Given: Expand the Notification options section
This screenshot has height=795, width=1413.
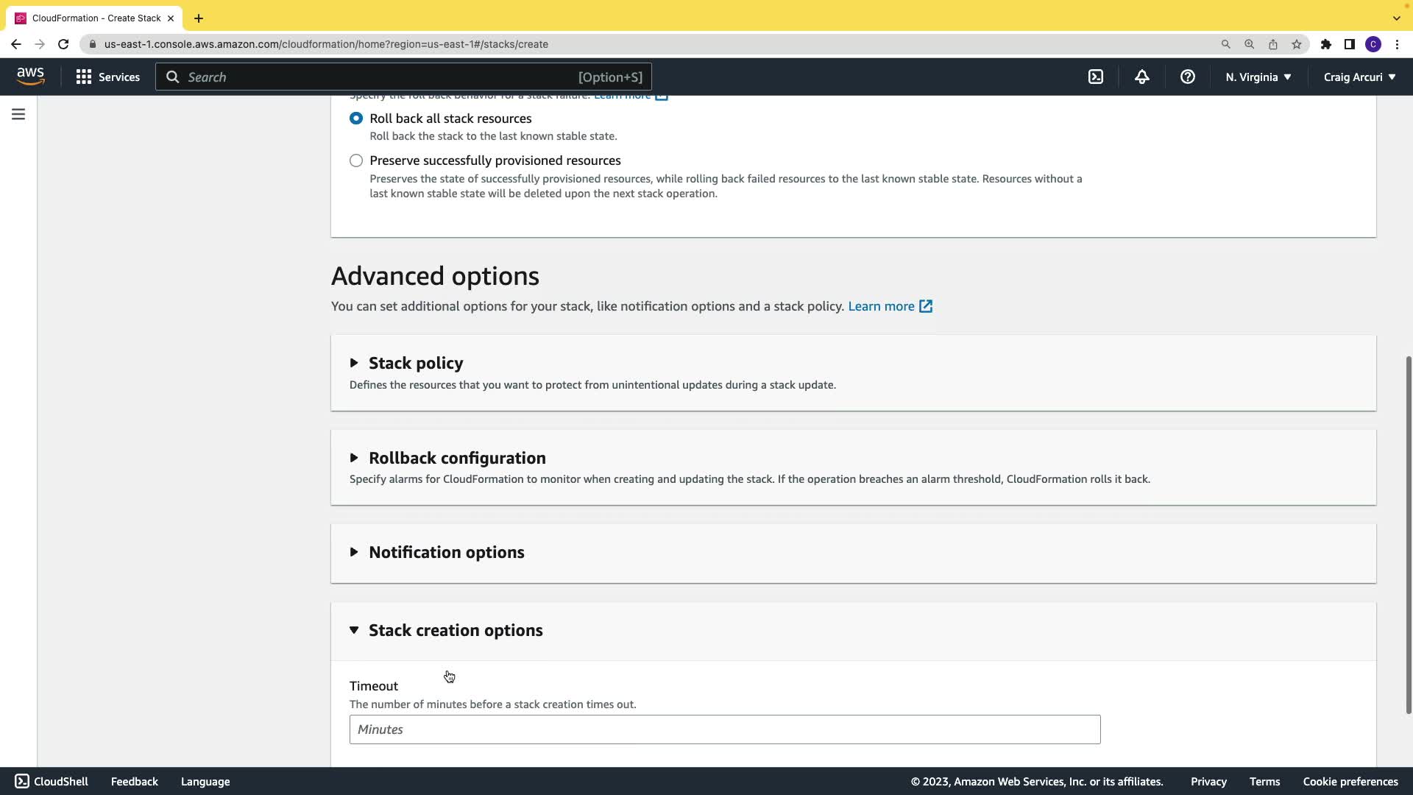Looking at the screenshot, I should point(445,552).
